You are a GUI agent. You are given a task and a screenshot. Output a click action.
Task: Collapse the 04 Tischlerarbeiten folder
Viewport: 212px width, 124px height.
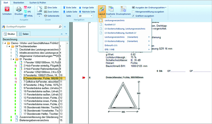click(x=9, y=46)
